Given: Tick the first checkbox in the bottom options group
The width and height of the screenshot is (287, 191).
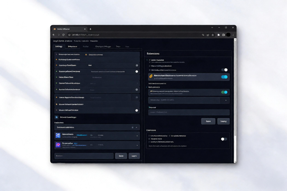Looking at the screenshot, I should 149,136.
